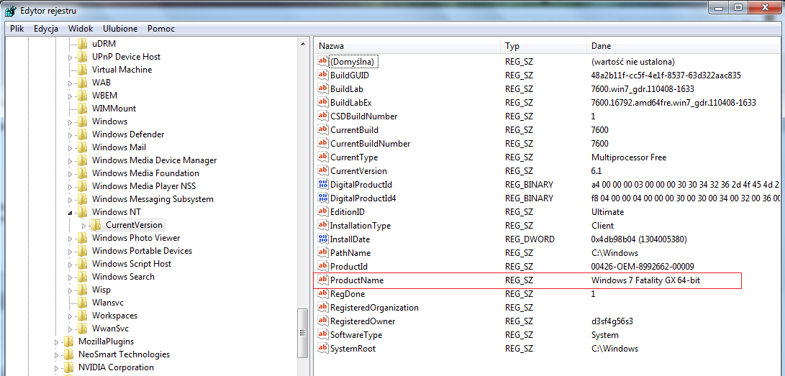Viewport: 785px width, 376px height.
Task: Select the CSDBuildNumber value icon
Action: (323, 116)
